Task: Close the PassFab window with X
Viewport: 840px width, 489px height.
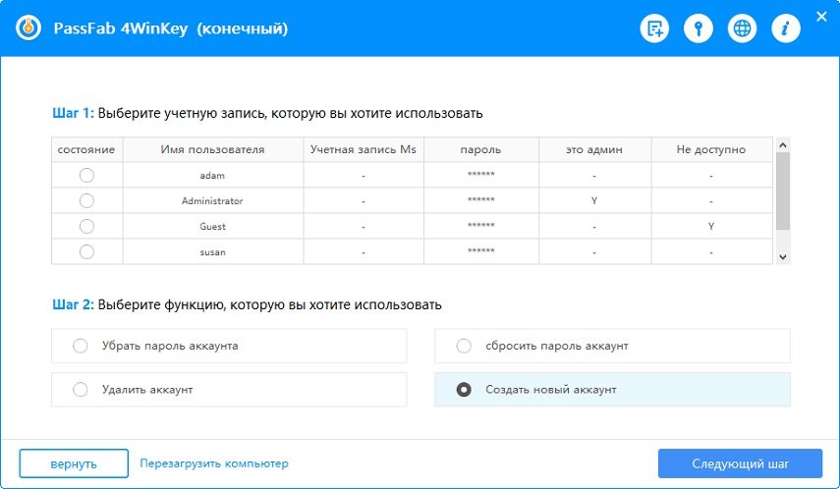Action: [x=821, y=17]
